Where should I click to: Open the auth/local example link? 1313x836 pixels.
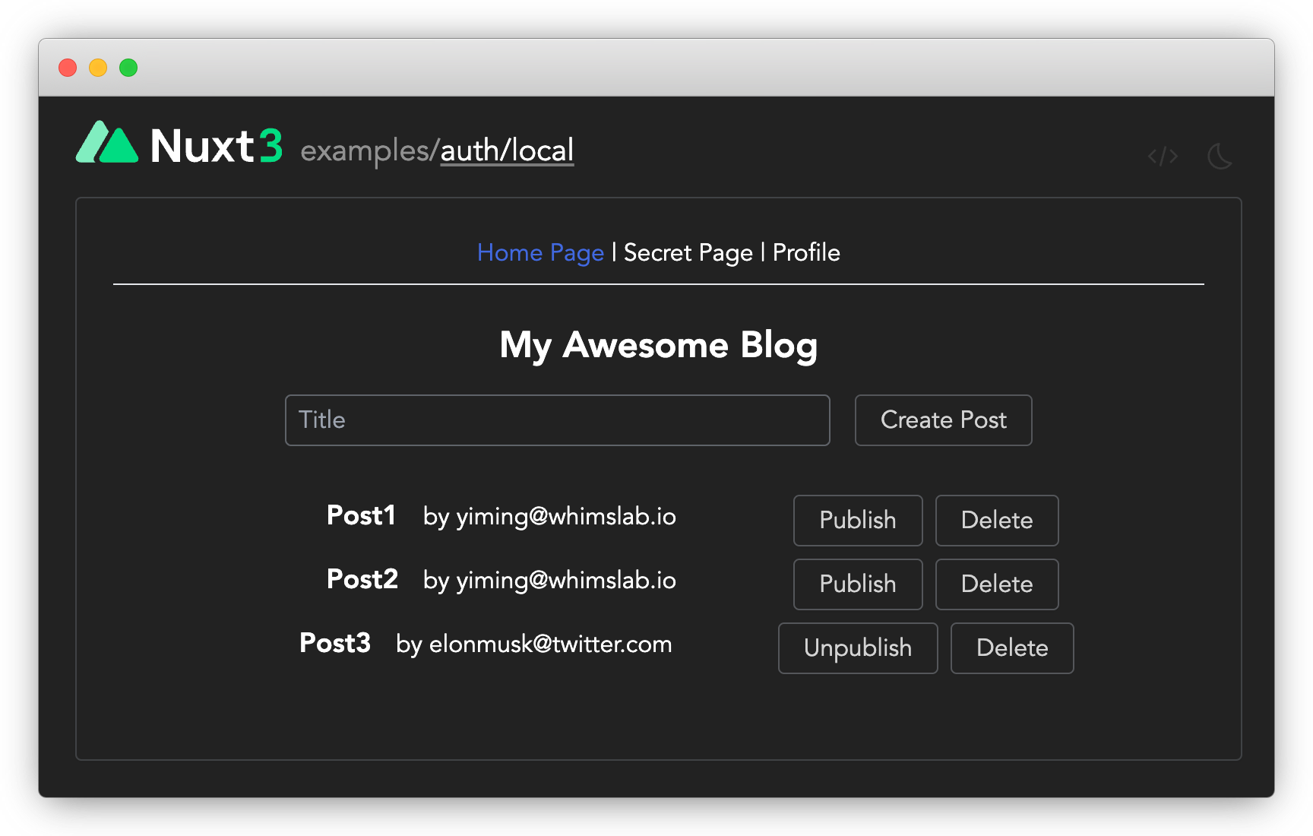(x=507, y=150)
